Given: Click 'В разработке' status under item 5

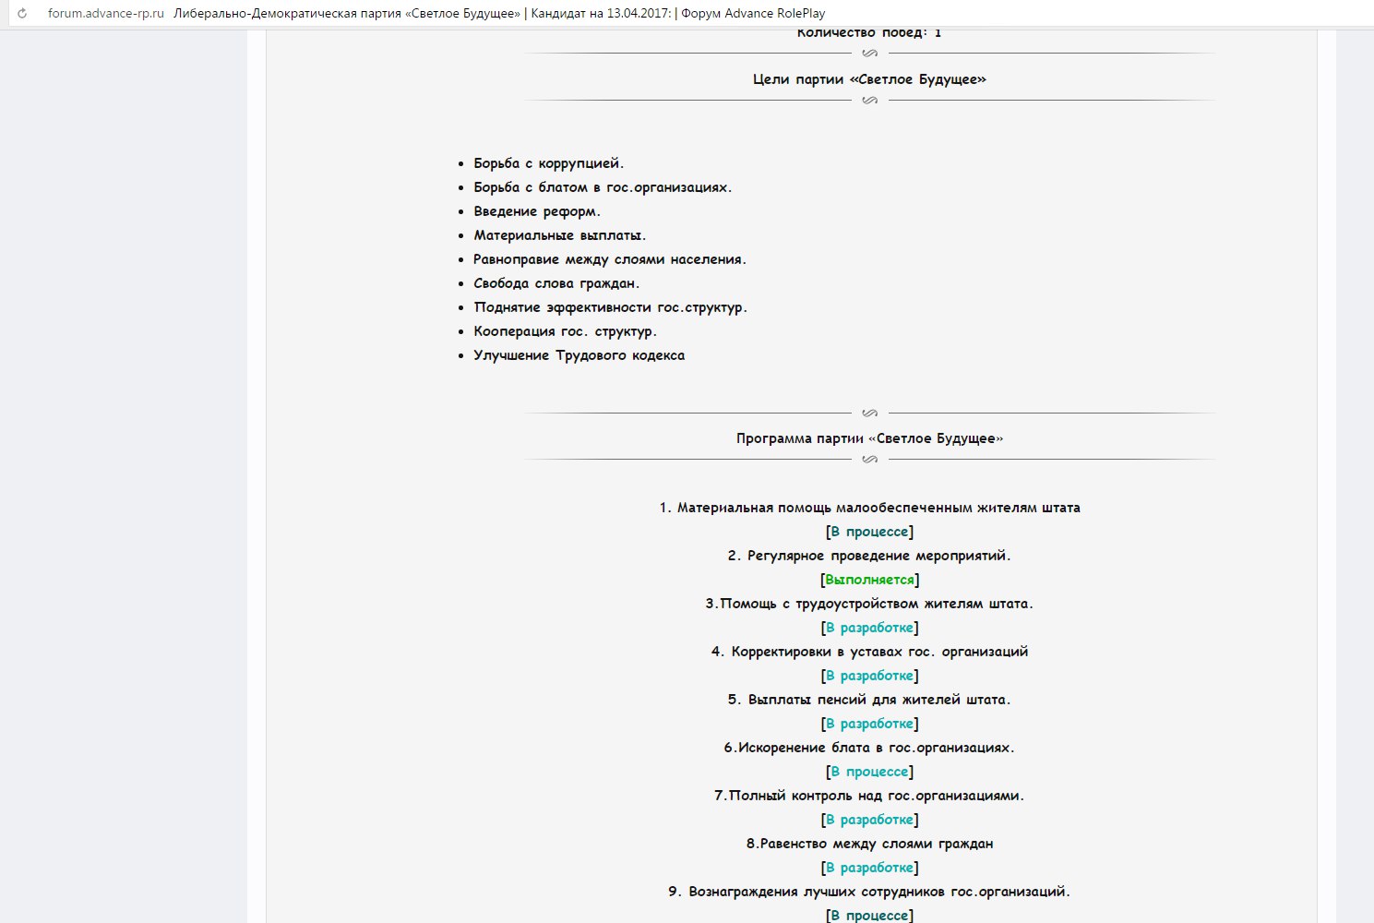Looking at the screenshot, I should coord(869,724).
